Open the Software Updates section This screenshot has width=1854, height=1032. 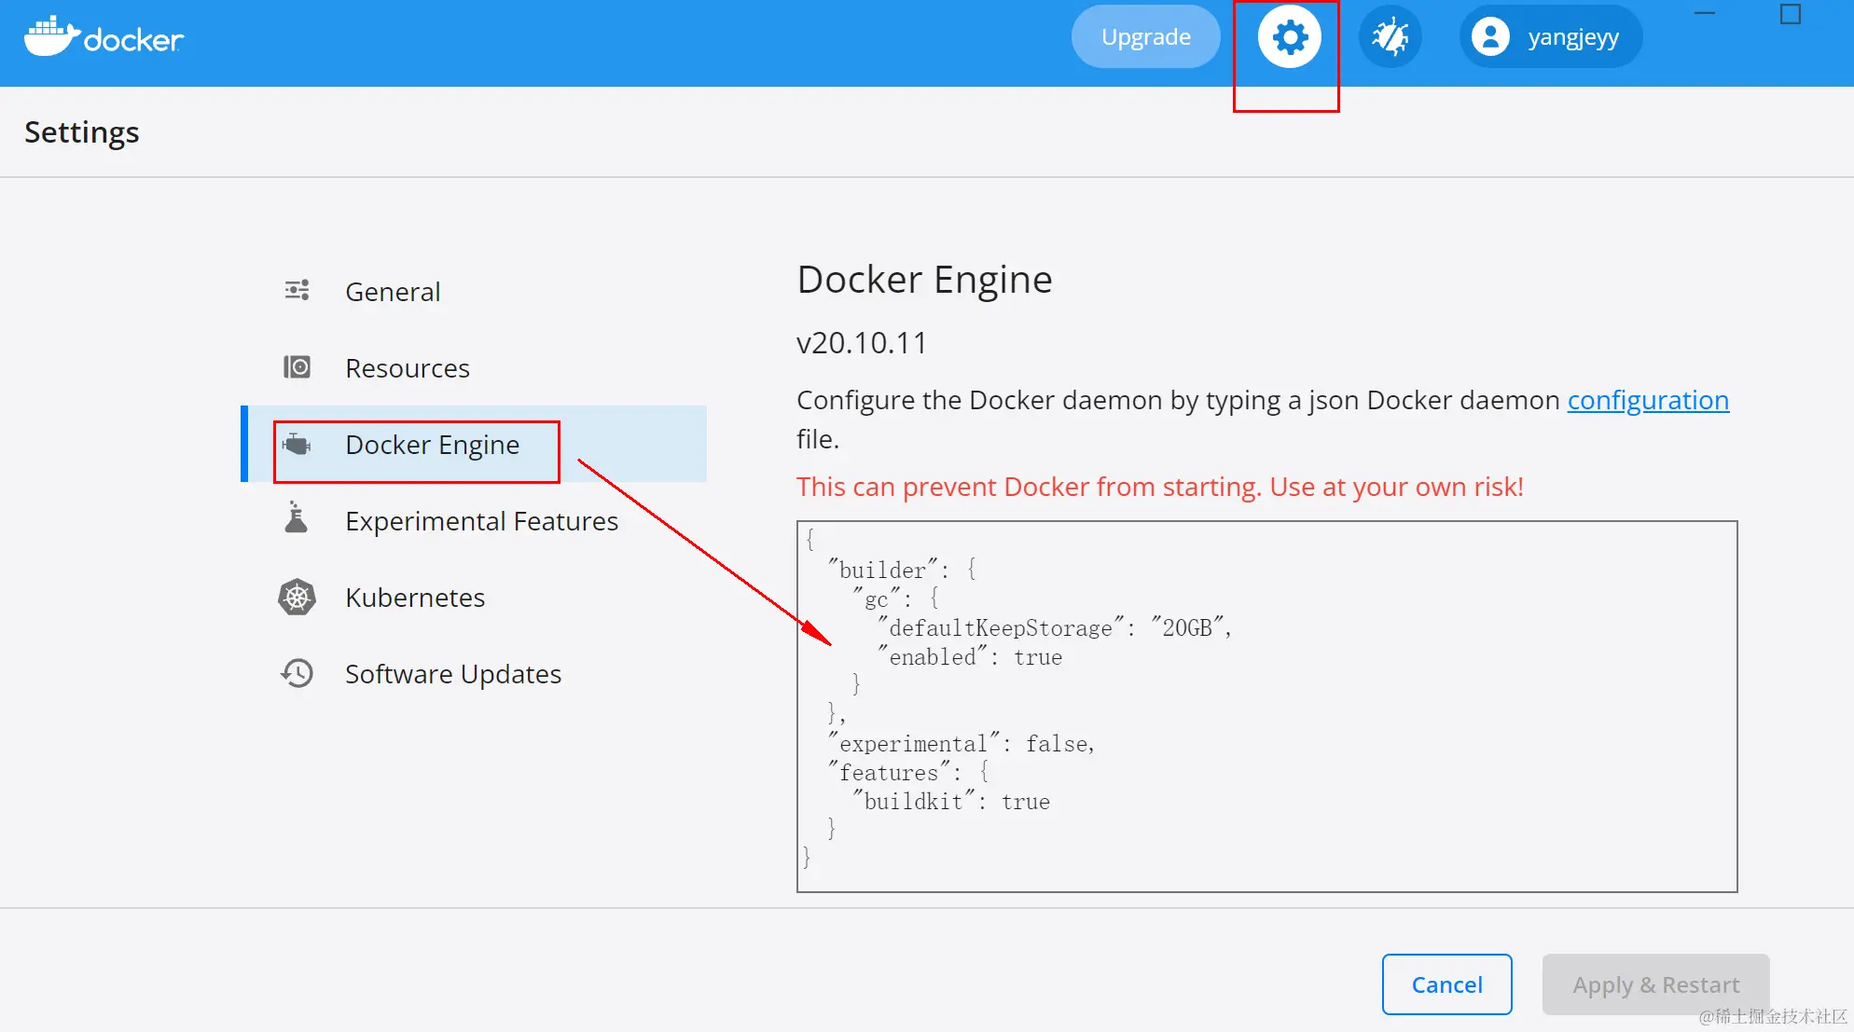(453, 674)
